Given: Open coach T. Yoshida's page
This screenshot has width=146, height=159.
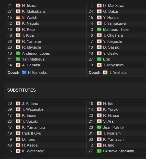Looking at the screenshot, I should tap(118, 73).
